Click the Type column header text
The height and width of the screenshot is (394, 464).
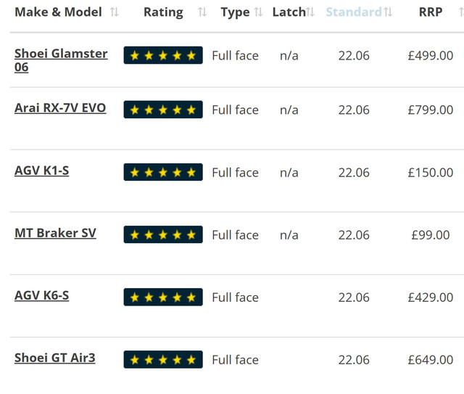(235, 12)
